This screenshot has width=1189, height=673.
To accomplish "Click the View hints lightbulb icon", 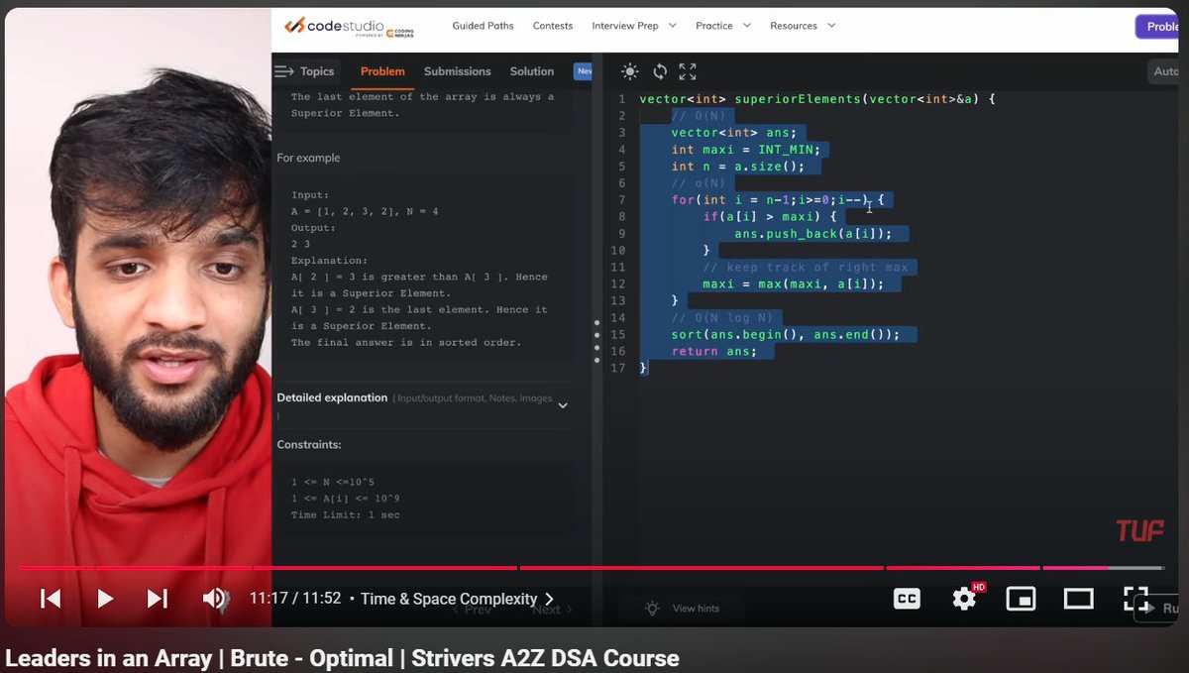I will (x=652, y=608).
